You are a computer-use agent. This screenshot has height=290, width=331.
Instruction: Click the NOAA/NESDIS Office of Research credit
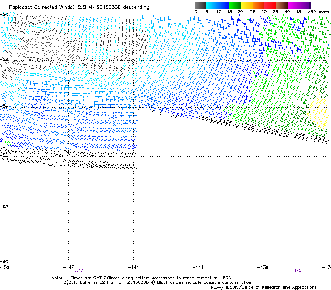(x=263, y=287)
